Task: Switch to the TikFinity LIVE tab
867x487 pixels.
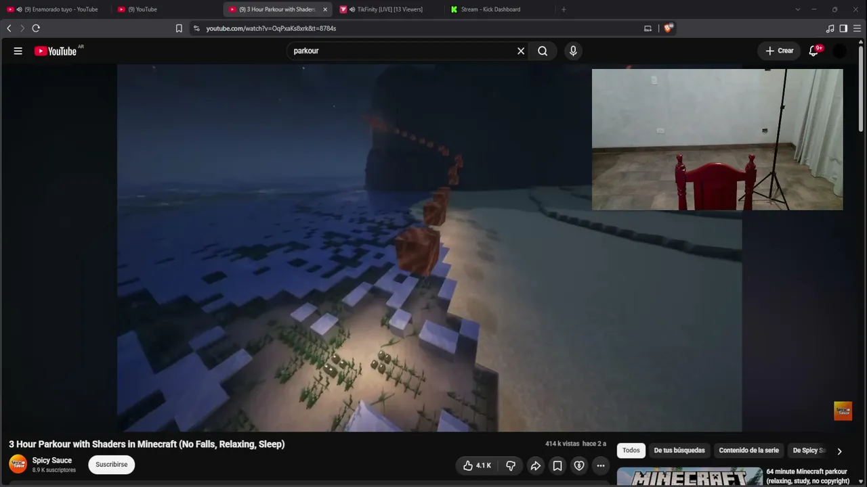Action: coord(389,9)
